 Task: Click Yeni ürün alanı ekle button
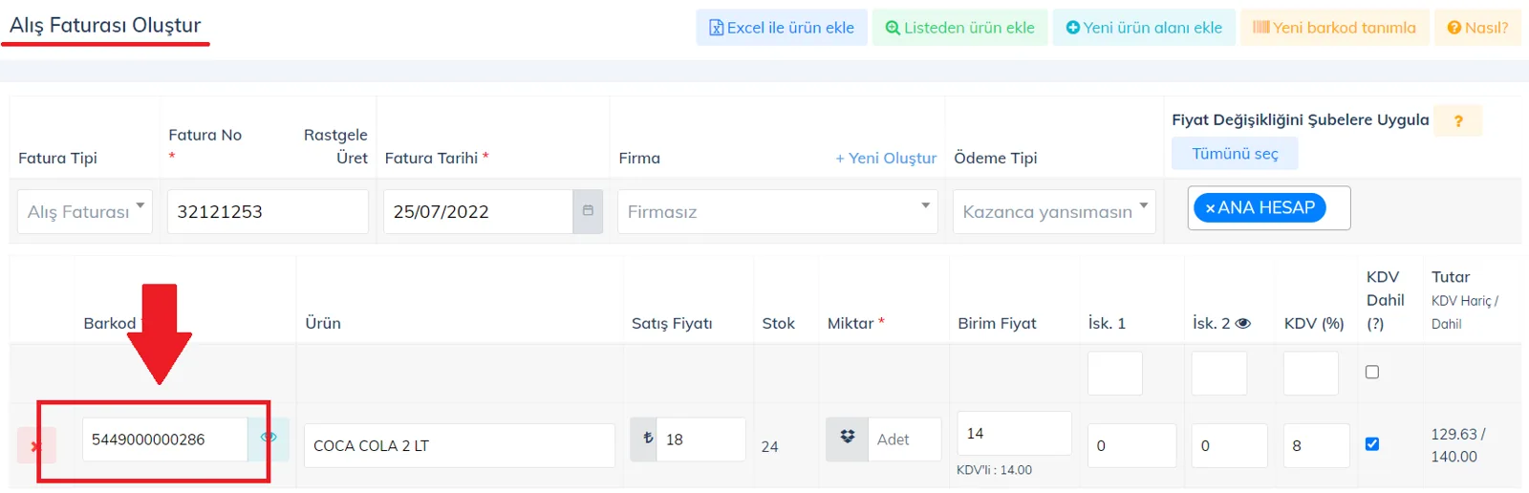click(x=1144, y=28)
